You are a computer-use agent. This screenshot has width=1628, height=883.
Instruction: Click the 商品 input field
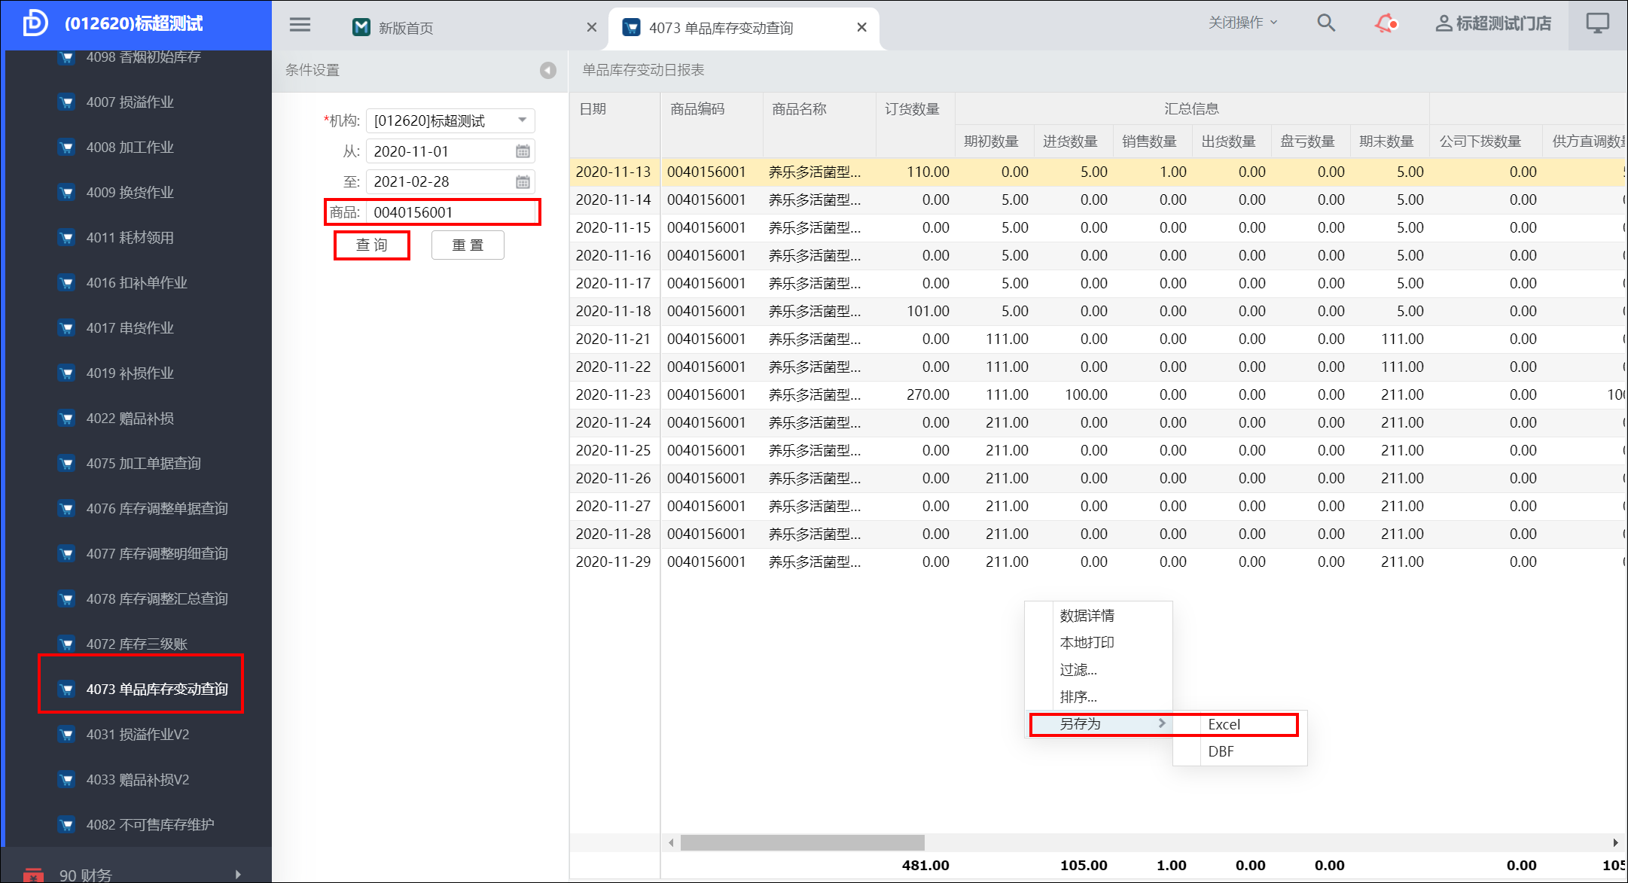[x=452, y=212]
